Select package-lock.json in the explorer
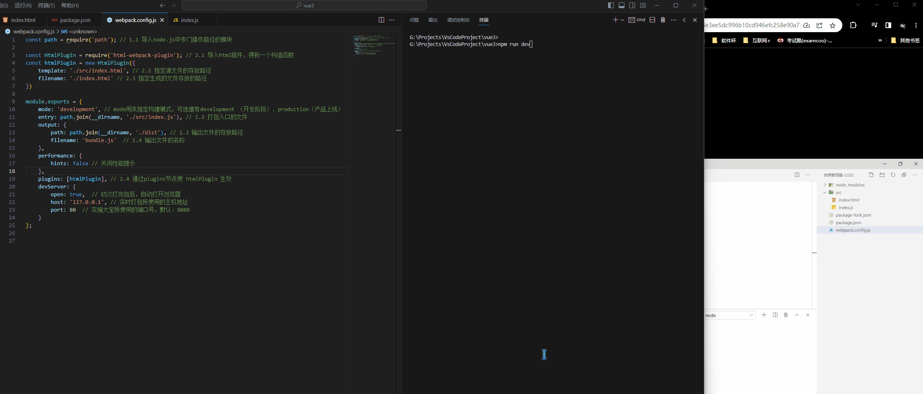Image resolution: width=923 pixels, height=394 pixels. click(853, 215)
